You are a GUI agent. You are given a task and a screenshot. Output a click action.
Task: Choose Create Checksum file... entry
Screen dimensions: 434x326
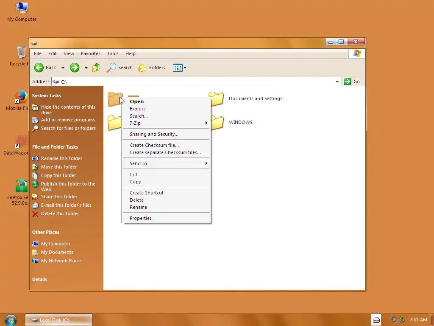(166, 145)
